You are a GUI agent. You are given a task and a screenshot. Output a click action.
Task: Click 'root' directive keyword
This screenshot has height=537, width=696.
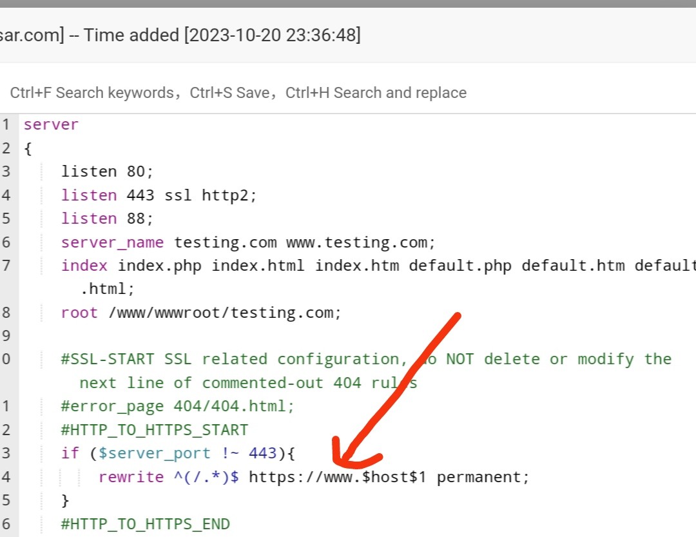(79, 313)
